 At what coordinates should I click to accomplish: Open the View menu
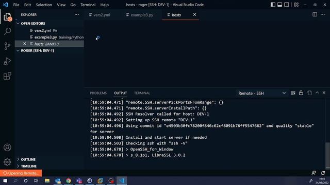coord(61,5)
